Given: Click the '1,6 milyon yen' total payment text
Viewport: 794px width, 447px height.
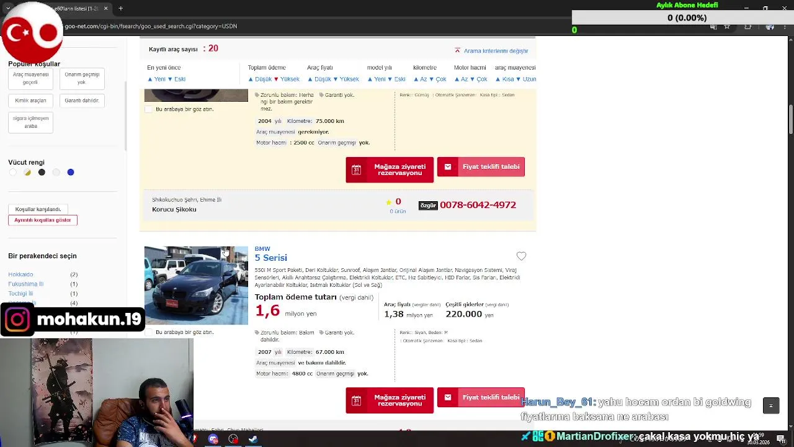Looking at the screenshot, I should point(286,312).
